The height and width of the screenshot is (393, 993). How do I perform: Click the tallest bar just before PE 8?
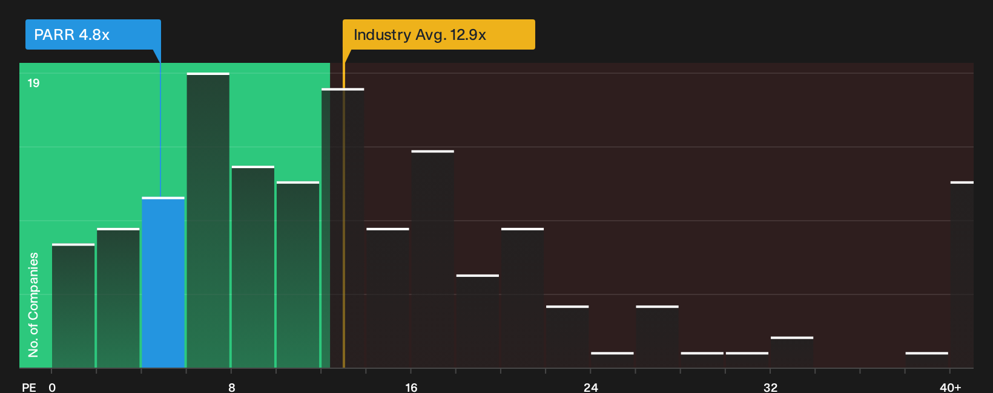tap(208, 220)
